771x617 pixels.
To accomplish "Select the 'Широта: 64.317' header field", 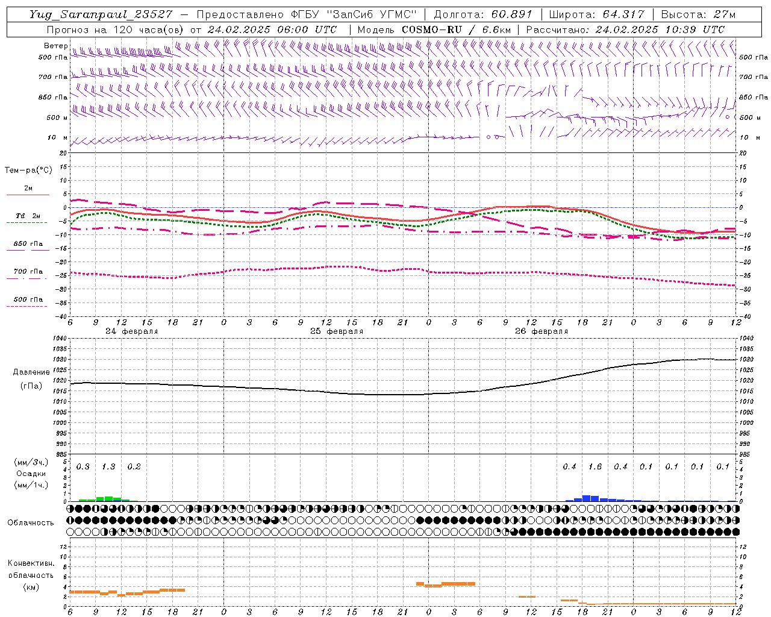I will coord(596,14).
